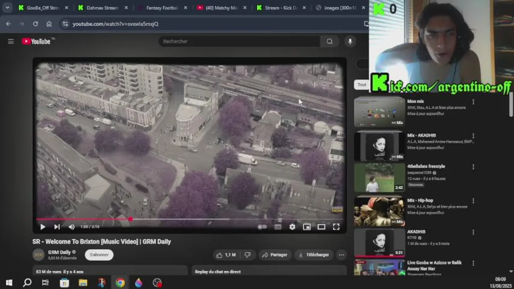Viewport: 514px width, 289px height.
Task: Skip to the next video
Action: tap(57, 227)
